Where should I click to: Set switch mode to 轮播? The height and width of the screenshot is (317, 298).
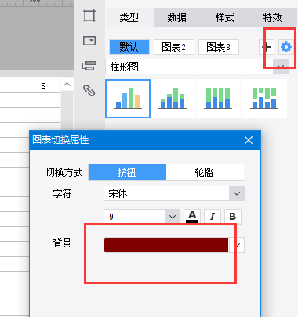point(205,172)
